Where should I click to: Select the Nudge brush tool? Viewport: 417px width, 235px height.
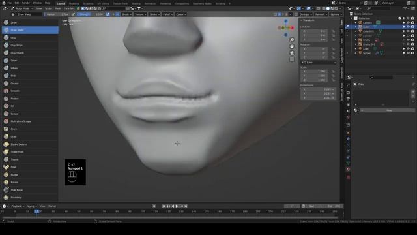[30, 174]
